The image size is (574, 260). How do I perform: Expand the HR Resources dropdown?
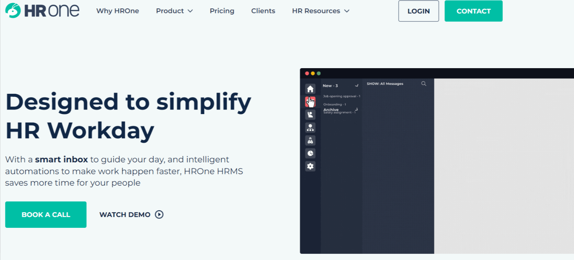pos(320,11)
